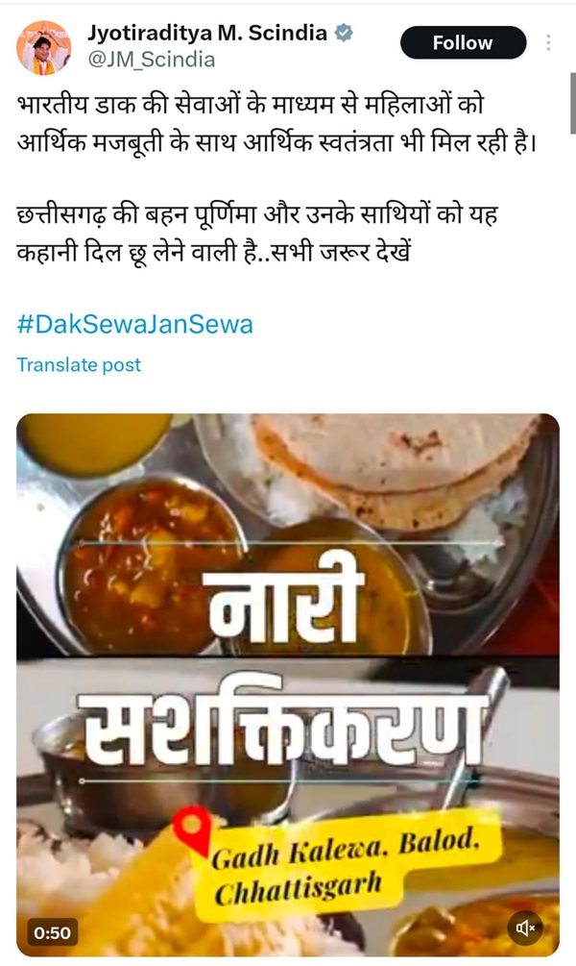Open the @JM_Scindia handle
Viewport: 576px width, 966px height.
(x=152, y=60)
